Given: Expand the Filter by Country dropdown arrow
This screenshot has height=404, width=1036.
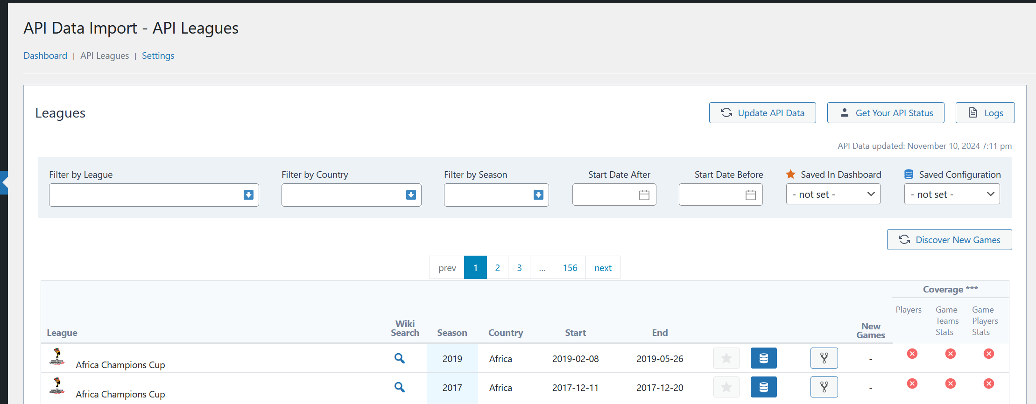Looking at the screenshot, I should (x=411, y=195).
